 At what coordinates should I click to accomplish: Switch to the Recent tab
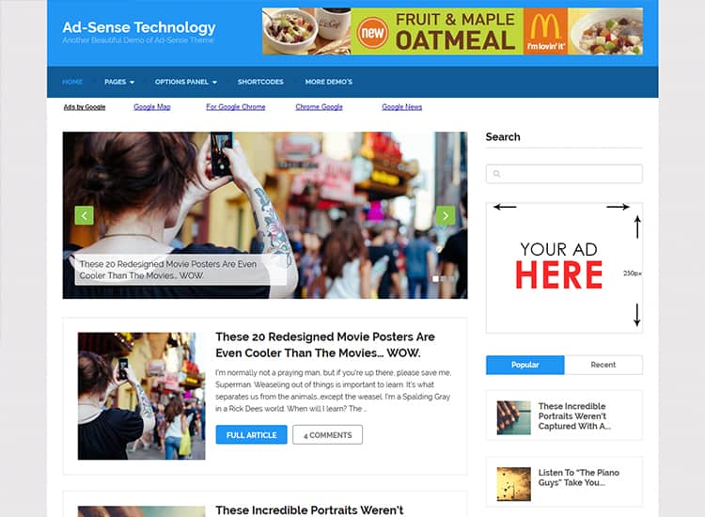[603, 365]
